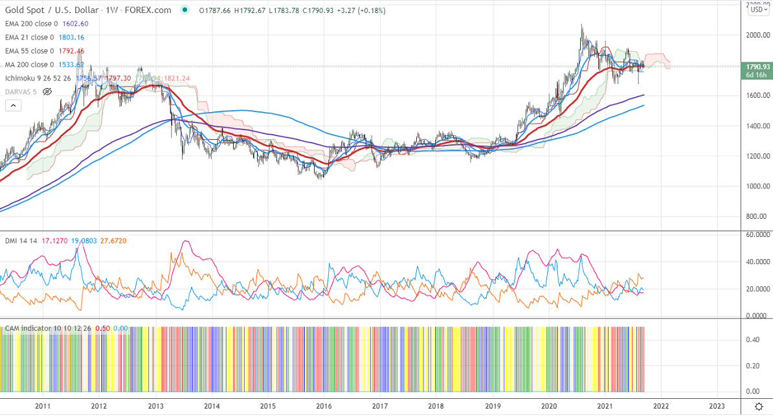
Task: Click 20.0000 on the DMI axis
Action: tap(757, 289)
